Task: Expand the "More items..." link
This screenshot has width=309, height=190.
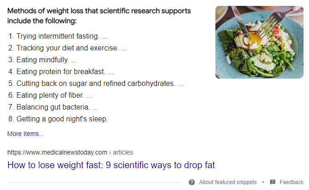Action: coord(25,134)
